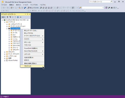Choose 最新の情報に更新(F) from context menu

(32, 63)
